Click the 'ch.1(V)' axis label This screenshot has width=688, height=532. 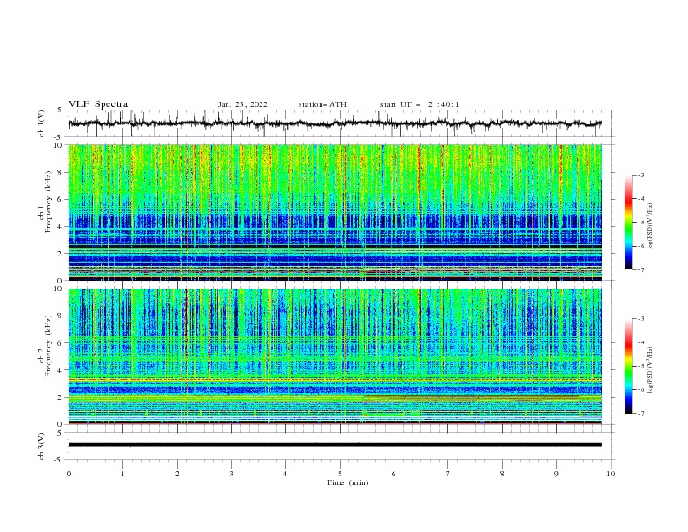point(42,123)
